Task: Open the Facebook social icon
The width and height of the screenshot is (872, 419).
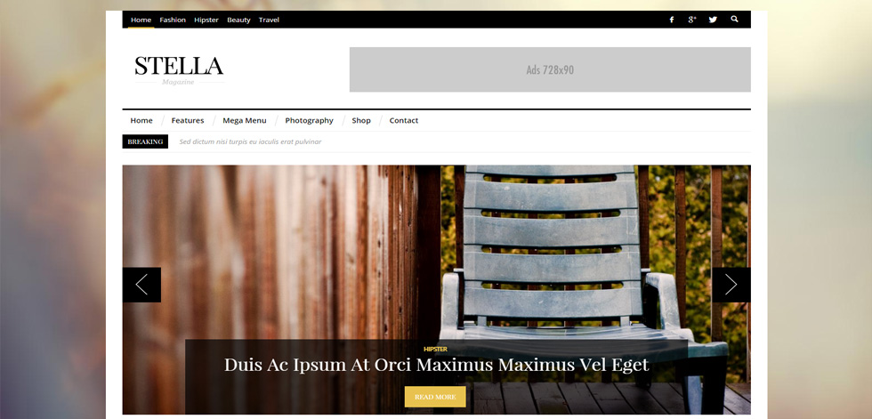Action: [x=671, y=20]
